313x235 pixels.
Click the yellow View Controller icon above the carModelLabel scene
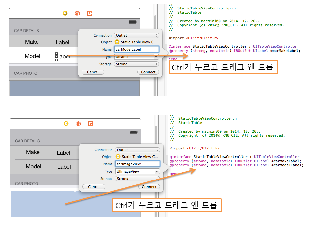pos(65,13)
